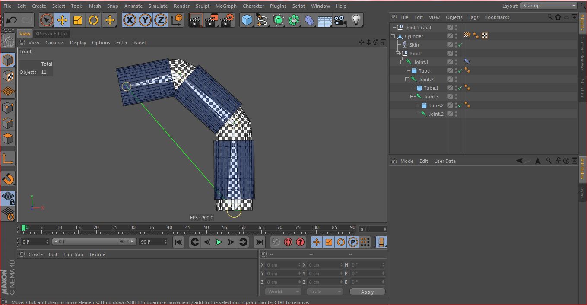This screenshot has height=305, width=587.
Task: Select Tube.1 object in the tree
Action: tap(431, 88)
